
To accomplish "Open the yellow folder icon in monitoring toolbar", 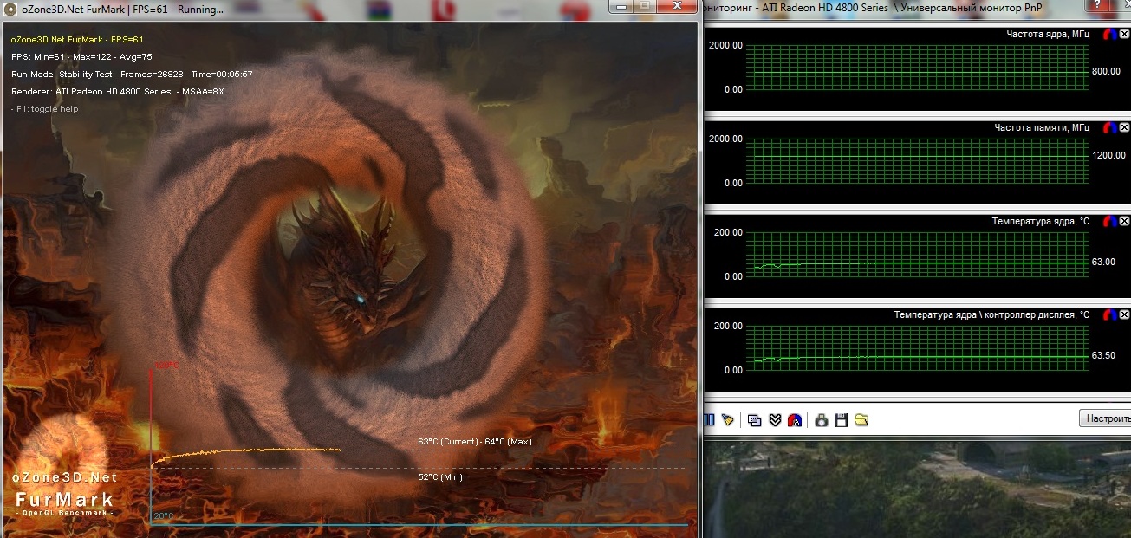I will point(861,420).
